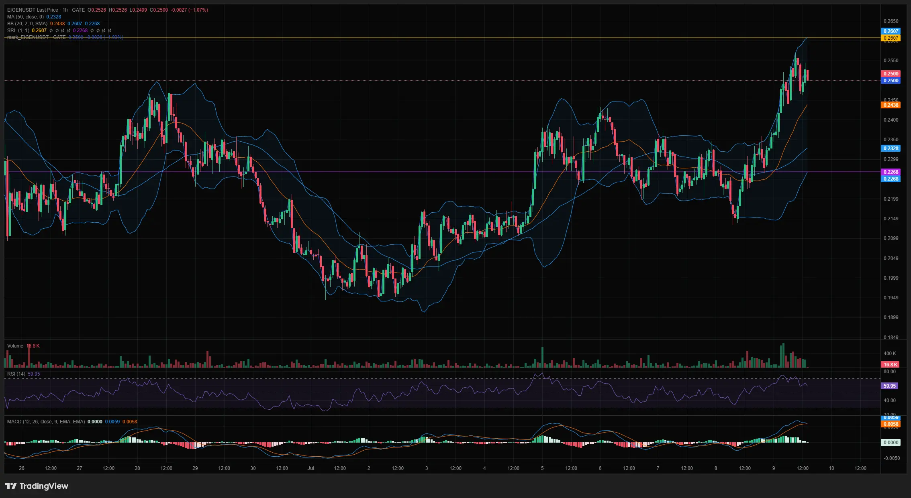Open the MACD (12, 26, close, 9) legend
Viewport: 911px width, 498px height.
click(x=46, y=422)
